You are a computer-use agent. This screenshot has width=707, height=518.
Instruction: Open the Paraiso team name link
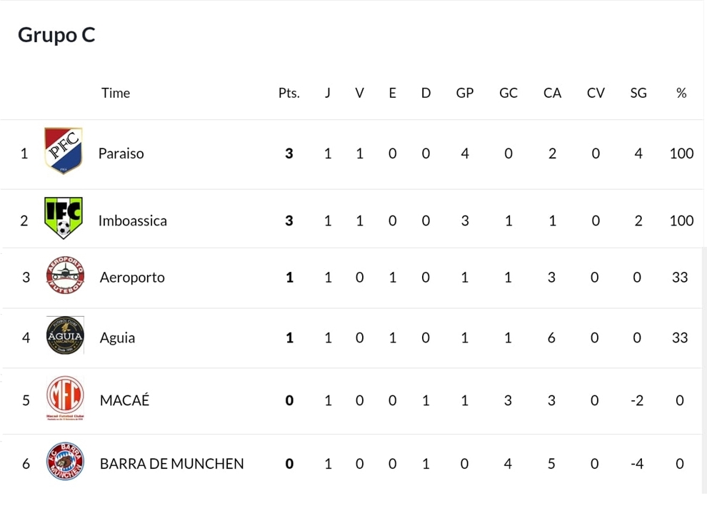coord(121,153)
